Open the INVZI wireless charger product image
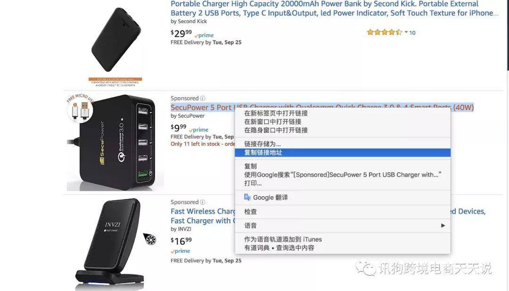 pyautogui.click(x=112, y=243)
